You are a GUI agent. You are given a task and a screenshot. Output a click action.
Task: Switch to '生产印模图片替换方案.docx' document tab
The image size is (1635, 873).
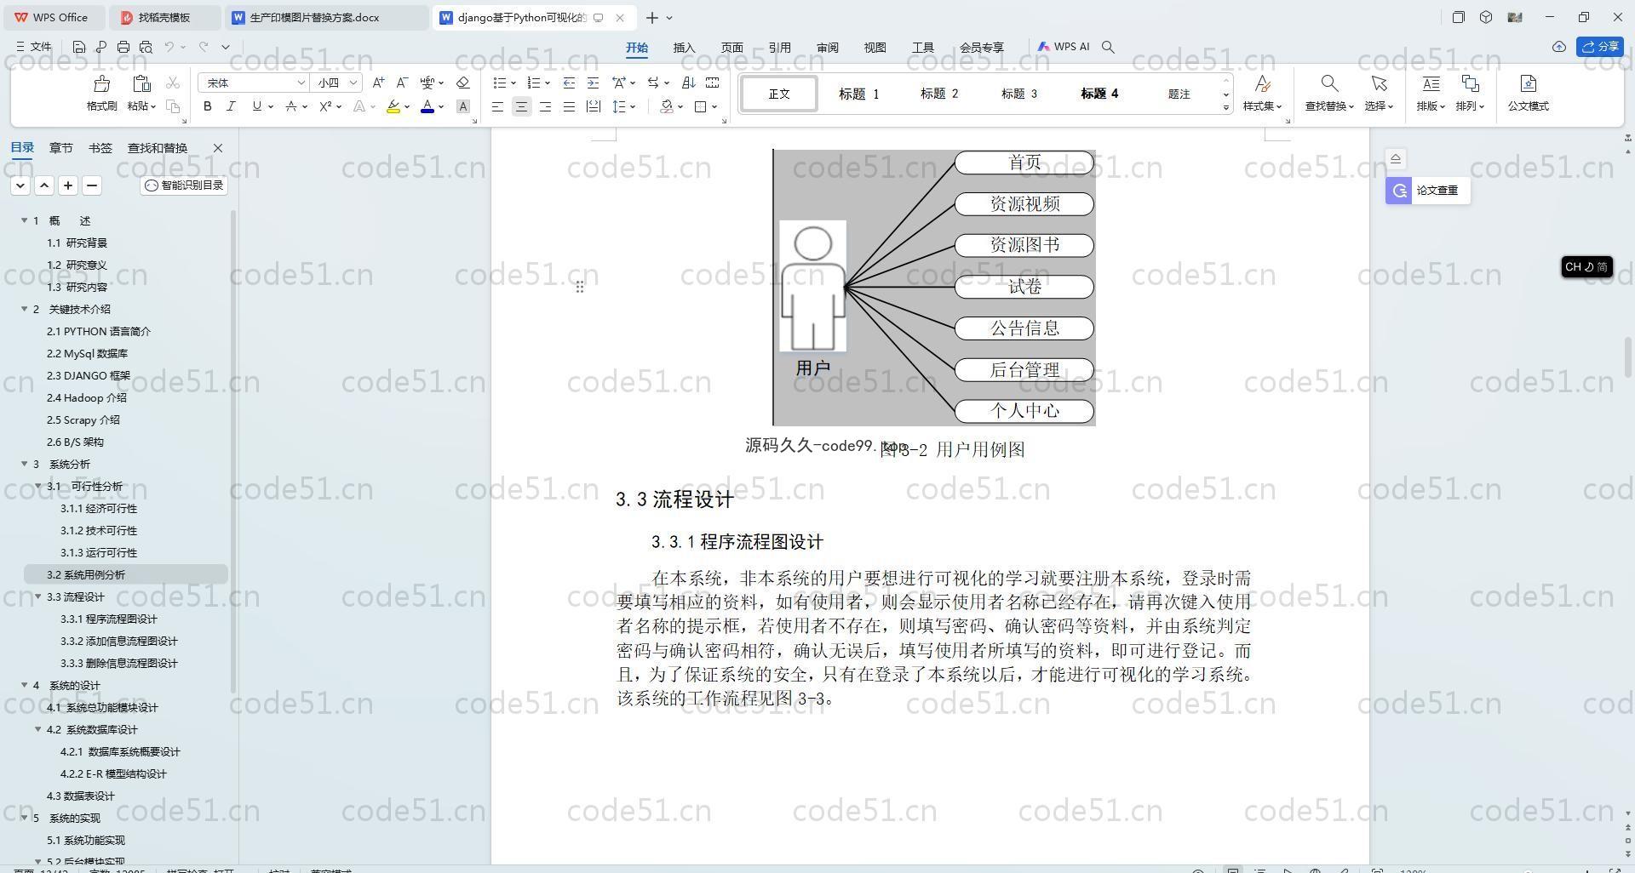point(328,17)
